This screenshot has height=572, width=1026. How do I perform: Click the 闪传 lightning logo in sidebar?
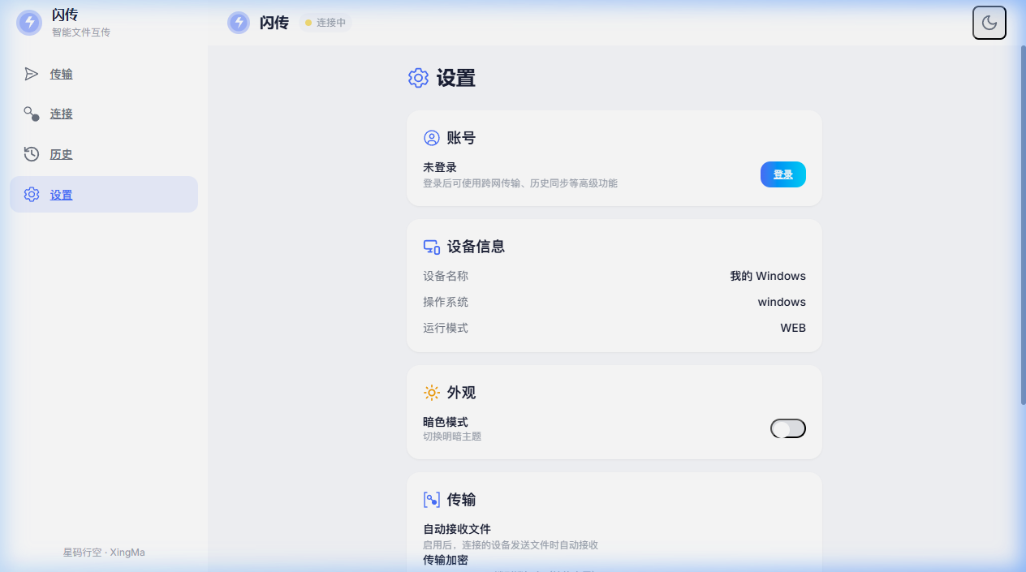tap(29, 23)
